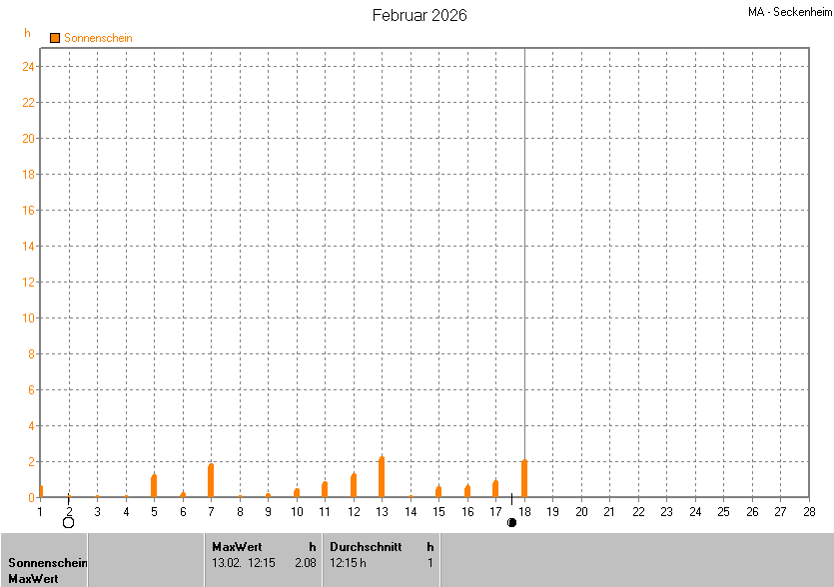Click the Februar 2026 chart title
This screenshot has height=587, width=834.
coord(419,15)
